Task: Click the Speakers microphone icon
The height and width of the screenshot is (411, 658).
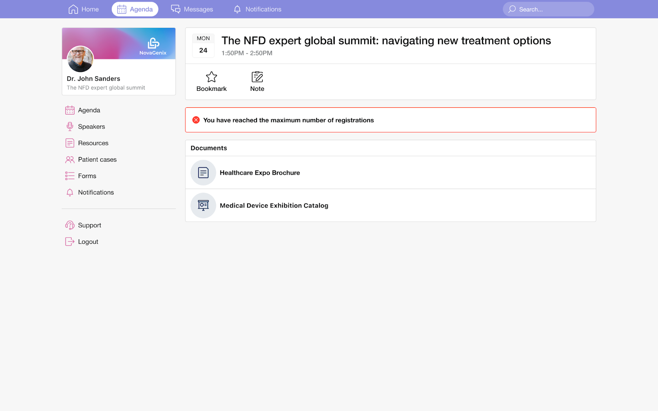Action: click(x=70, y=127)
